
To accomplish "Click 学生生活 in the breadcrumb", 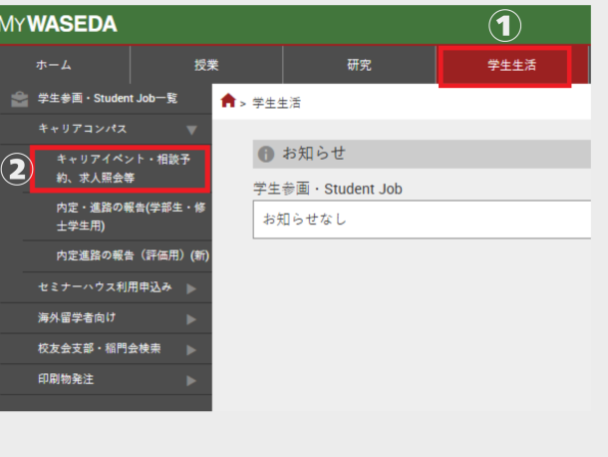I will click(277, 103).
